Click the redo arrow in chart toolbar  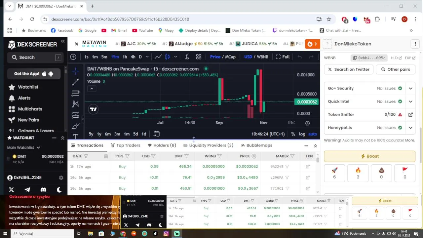point(311,57)
